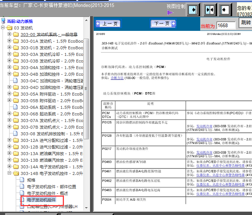Click the P0125 fault code cell
Image resolution: width=252 pixels, height=215 pixels.
108,126
